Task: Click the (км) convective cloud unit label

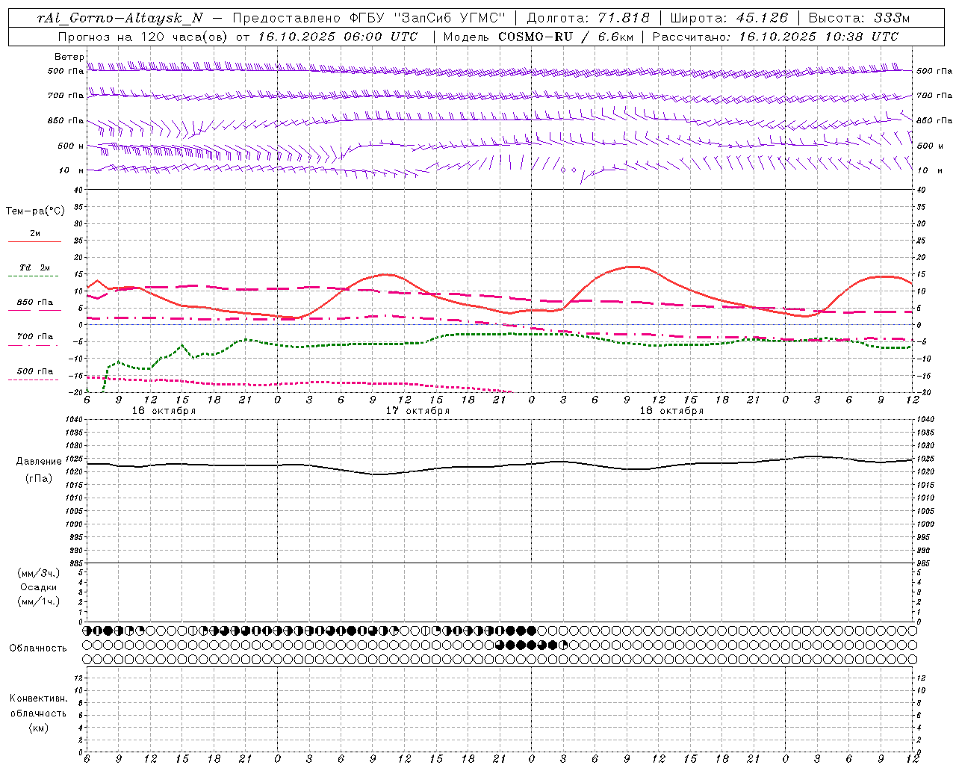Action: tap(38, 728)
